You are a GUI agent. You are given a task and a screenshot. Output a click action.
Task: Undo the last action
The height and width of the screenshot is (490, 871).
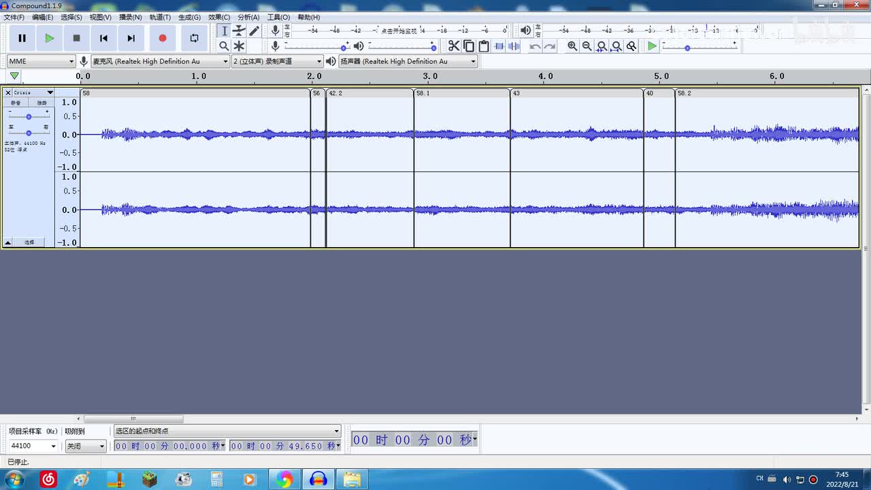(535, 46)
